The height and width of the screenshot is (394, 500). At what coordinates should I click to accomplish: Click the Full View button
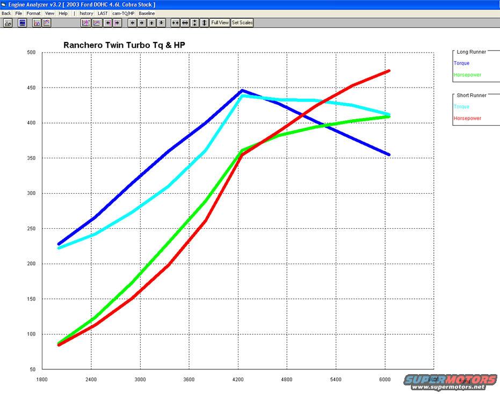coord(220,23)
